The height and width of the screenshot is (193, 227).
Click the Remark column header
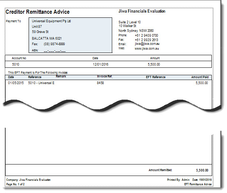point(61,76)
